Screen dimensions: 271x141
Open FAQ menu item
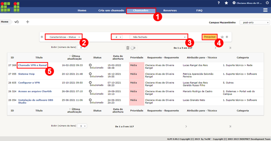tap(199, 11)
